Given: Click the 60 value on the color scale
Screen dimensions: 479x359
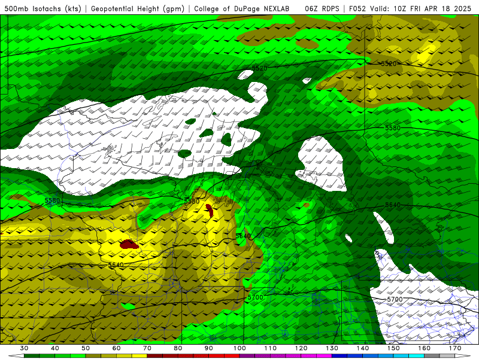Looking at the screenshot, I should click(116, 348).
